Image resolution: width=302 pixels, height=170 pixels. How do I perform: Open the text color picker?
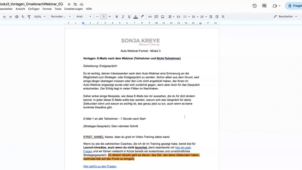click(136, 17)
